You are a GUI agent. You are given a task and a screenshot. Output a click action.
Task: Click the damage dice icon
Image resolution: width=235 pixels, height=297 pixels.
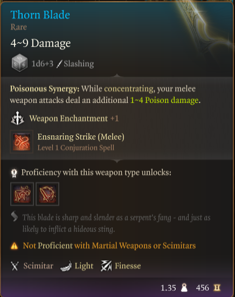pos(19,63)
